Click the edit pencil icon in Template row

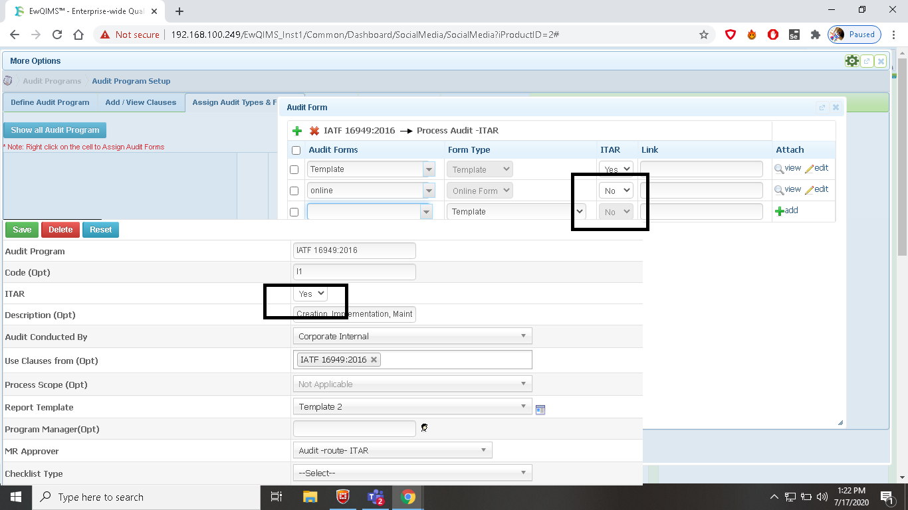point(809,169)
